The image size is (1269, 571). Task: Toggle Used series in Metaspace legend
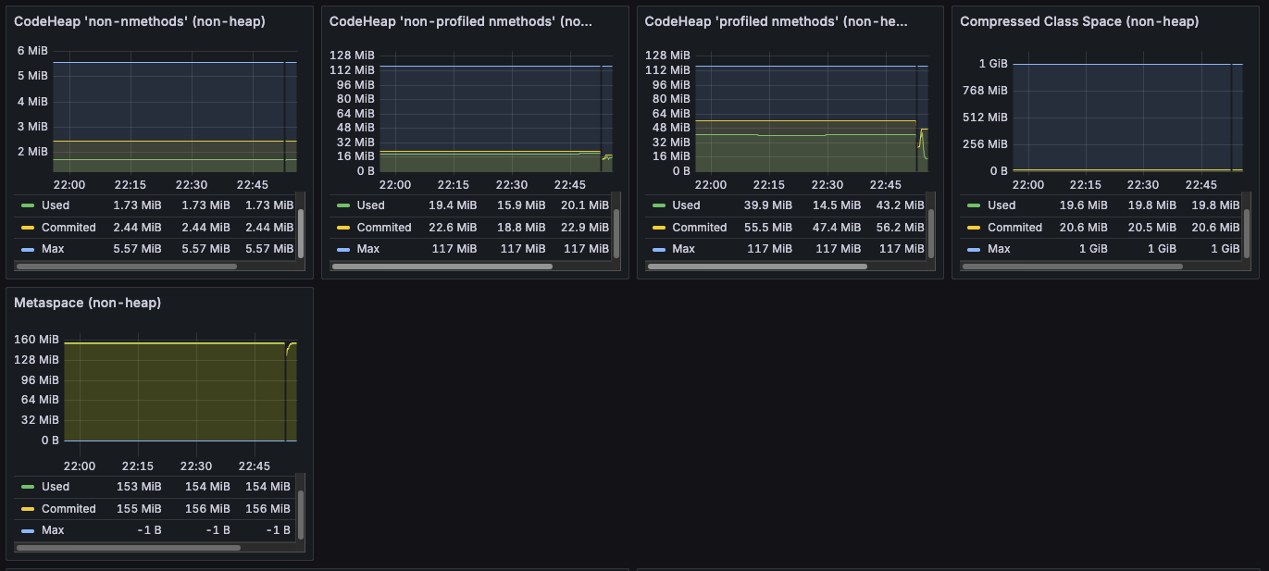tap(56, 487)
